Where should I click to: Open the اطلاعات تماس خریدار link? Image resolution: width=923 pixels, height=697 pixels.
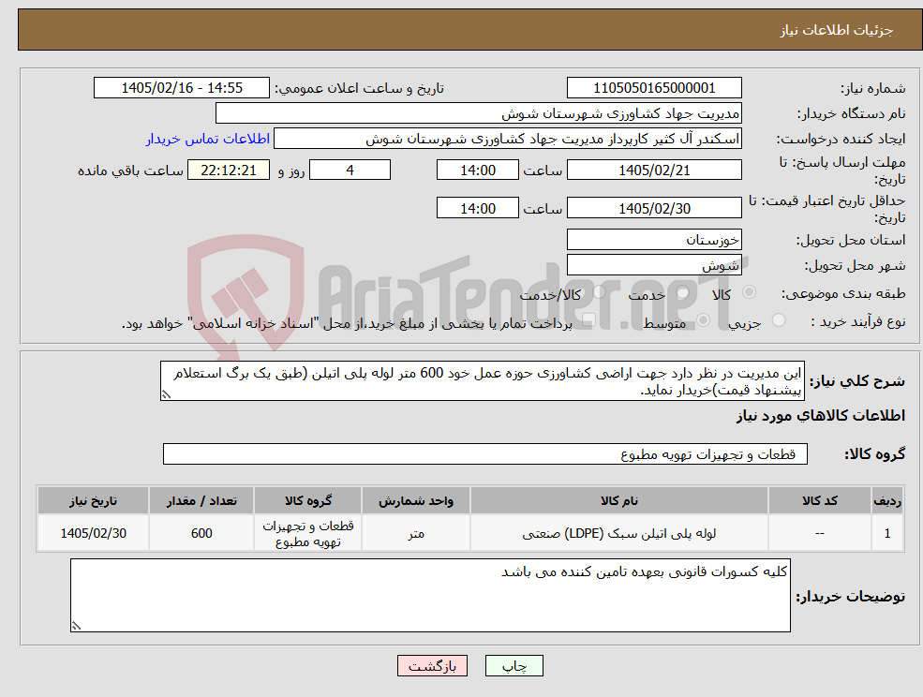click(x=208, y=139)
